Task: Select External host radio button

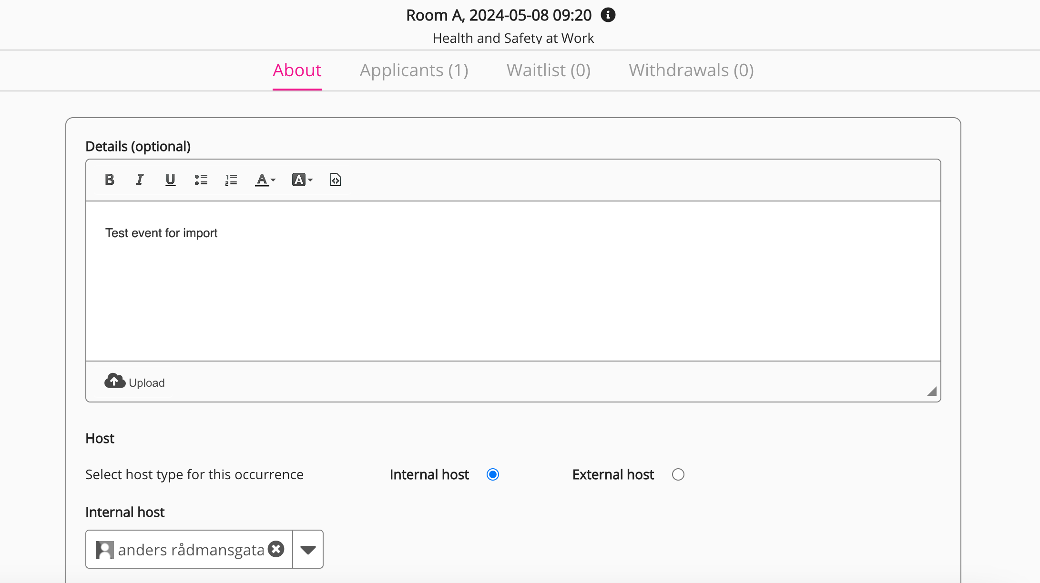Action: 678,474
